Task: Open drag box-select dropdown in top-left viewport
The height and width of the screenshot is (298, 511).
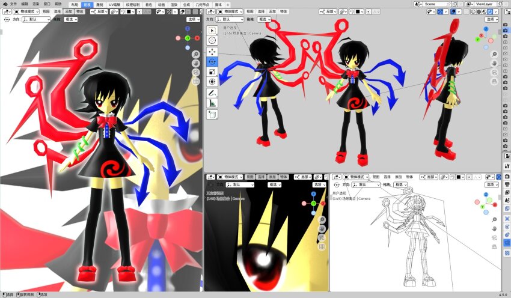Action: pyautogui.click(x=70, y=20)
